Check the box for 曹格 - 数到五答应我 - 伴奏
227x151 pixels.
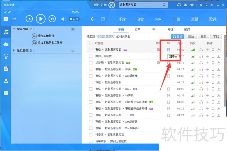click(x=91, y=69)
